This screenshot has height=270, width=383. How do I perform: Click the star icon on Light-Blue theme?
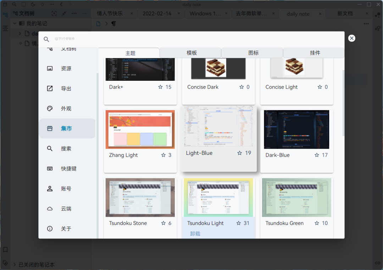click(x=240, y=153)
